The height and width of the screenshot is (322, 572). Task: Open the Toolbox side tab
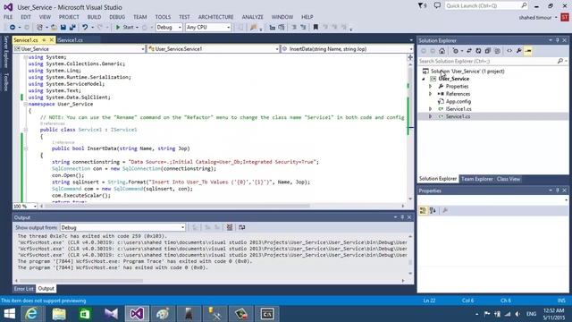click(6, 81)
